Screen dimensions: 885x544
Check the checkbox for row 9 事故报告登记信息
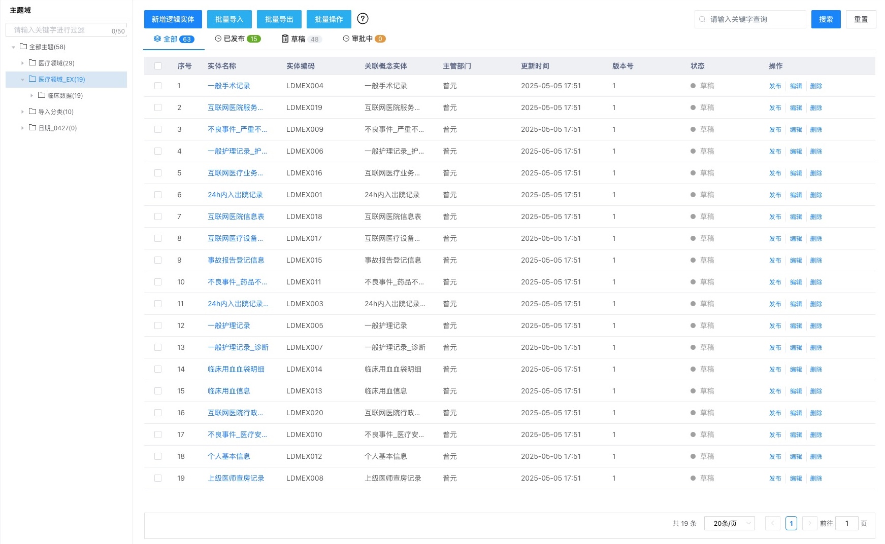coord(158,260)
